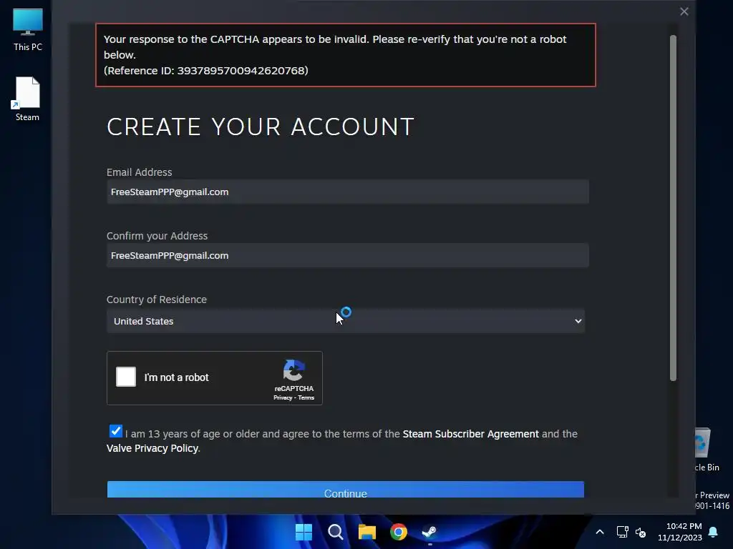Screen dimensions: 733x549
Task: Click the Reference ID error text
Action: [x=205, y=71]
